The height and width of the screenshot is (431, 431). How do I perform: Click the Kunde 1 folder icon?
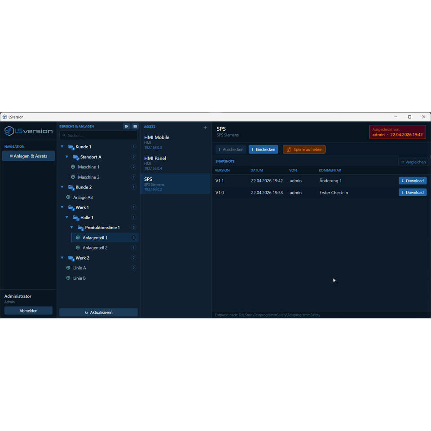71,147
